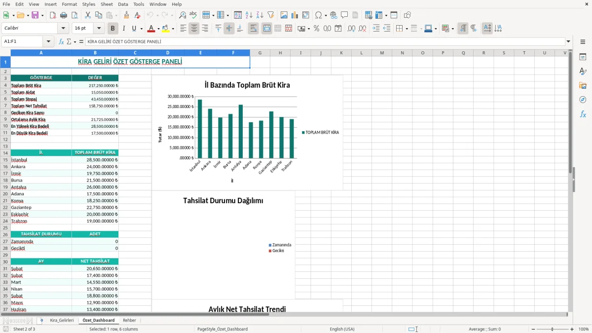The width and height of the screenshot is (592, 333).
Task: Sort the selection descending
Action: [260, 15]
